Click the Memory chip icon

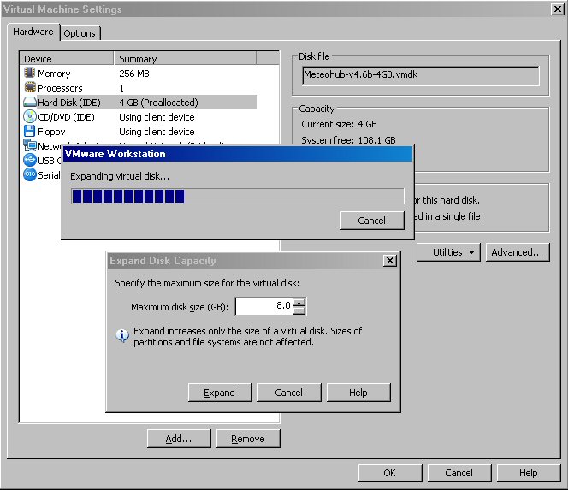point(30,73)
